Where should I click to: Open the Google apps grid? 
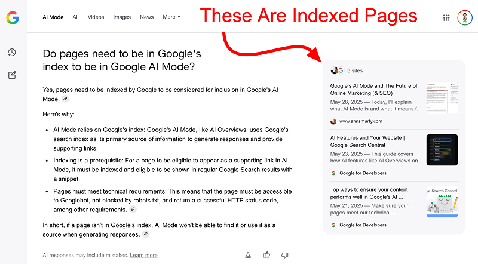point(446,18)
